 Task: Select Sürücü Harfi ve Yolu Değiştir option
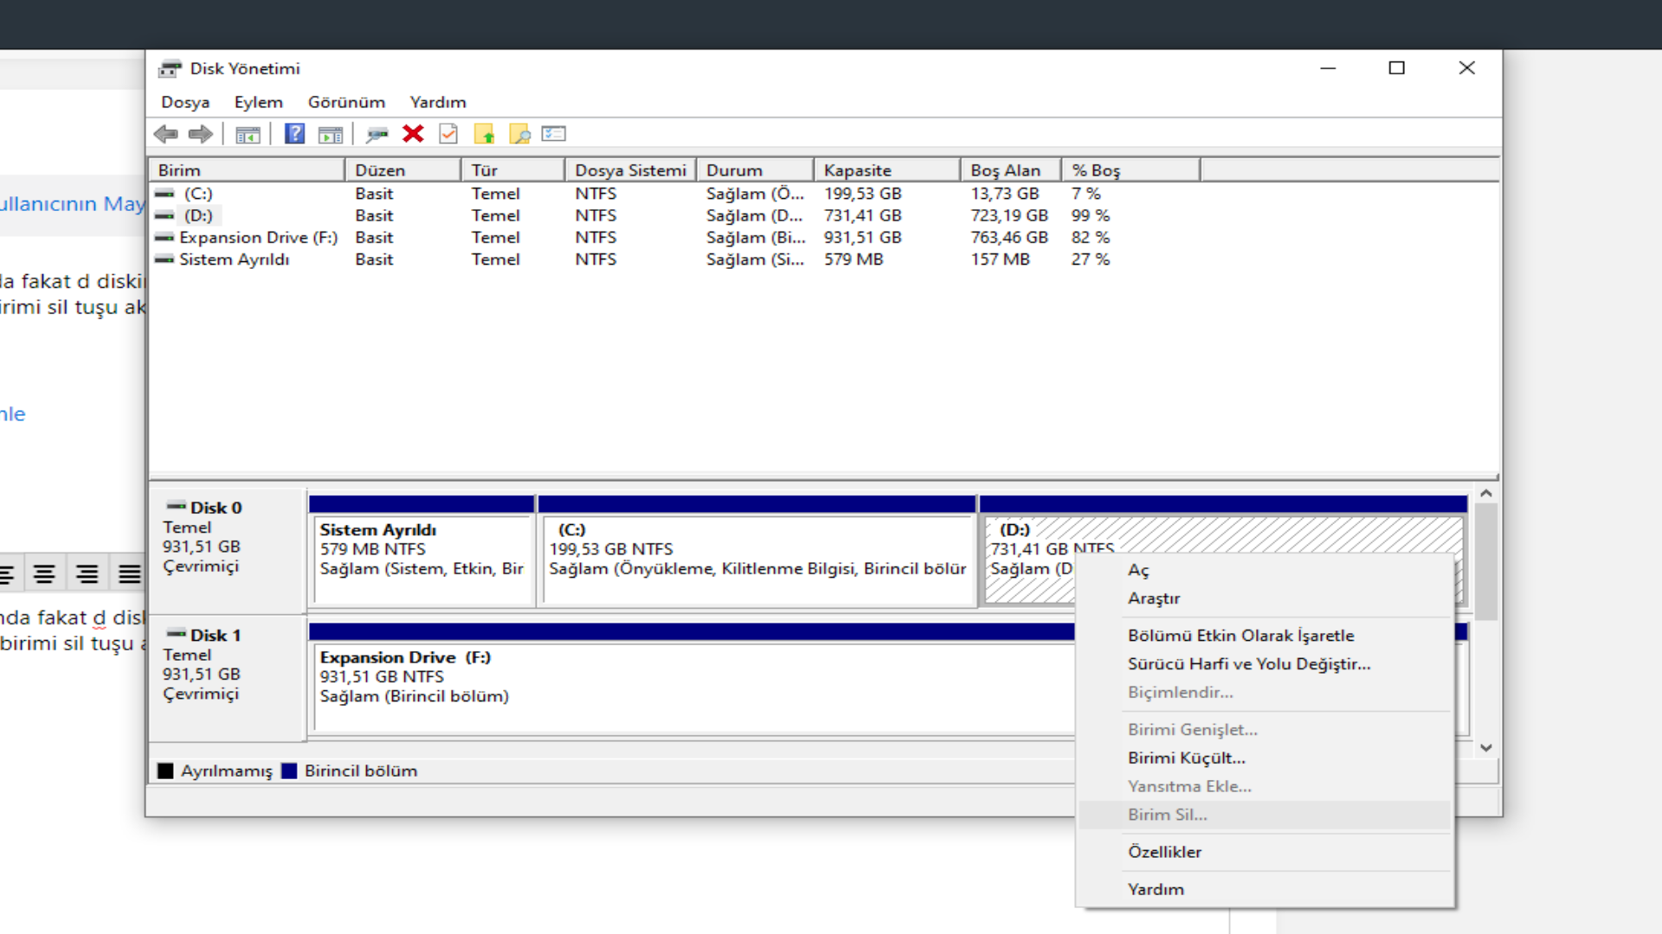coord(1248,664)
